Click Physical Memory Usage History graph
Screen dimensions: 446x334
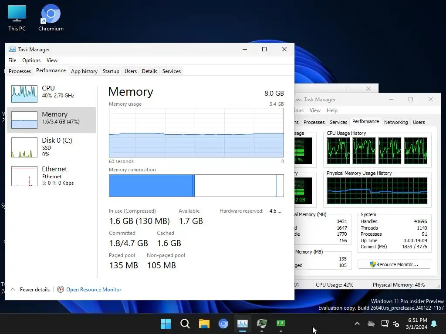(x=377, y=190)
